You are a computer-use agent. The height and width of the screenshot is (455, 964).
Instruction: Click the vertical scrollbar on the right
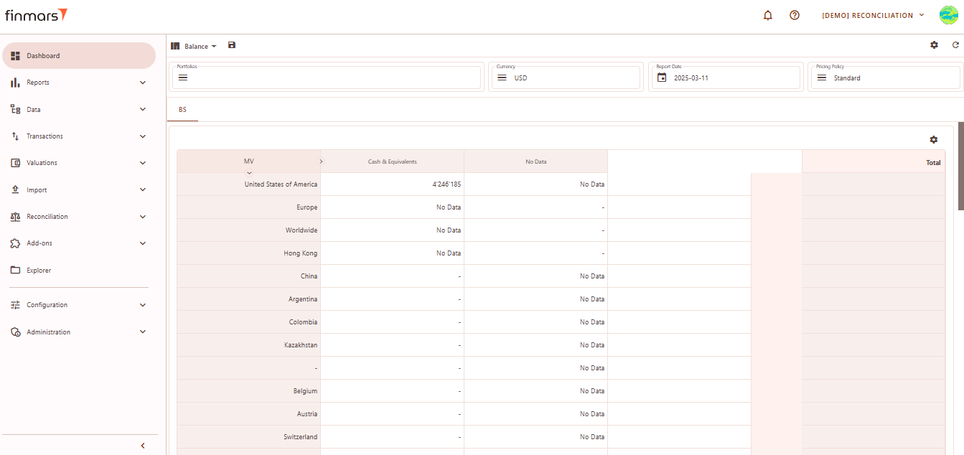click(960, 165)
